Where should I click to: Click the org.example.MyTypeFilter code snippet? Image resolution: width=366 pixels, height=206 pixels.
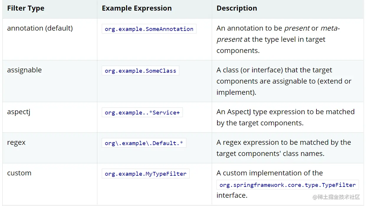tap(145, 174)
